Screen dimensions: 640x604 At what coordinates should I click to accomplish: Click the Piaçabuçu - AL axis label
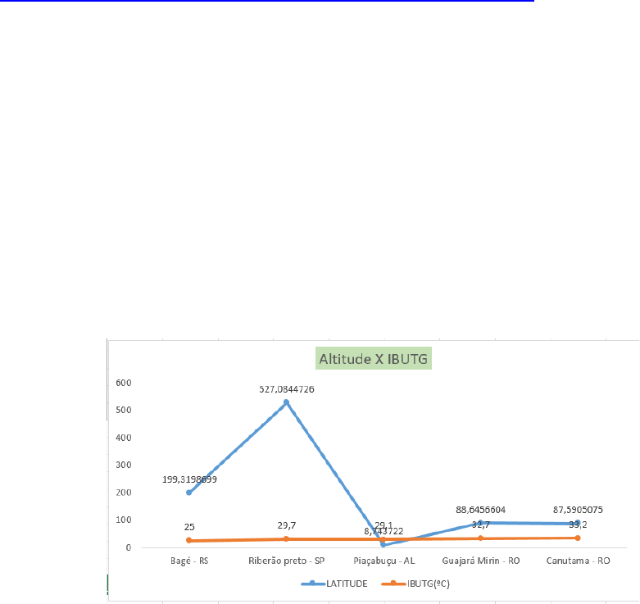tap(383, 561)
